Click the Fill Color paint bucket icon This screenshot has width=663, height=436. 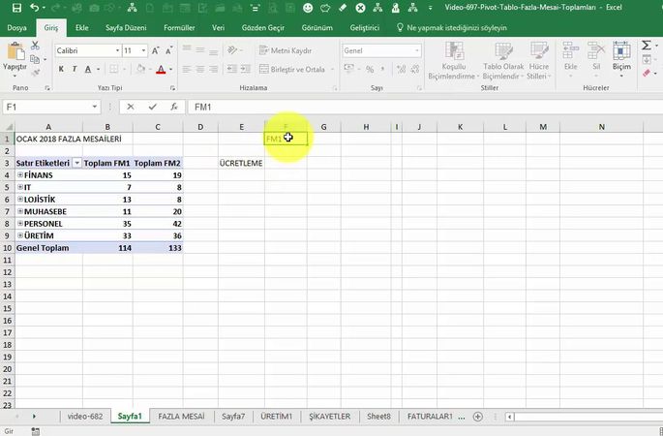(140, 69)
